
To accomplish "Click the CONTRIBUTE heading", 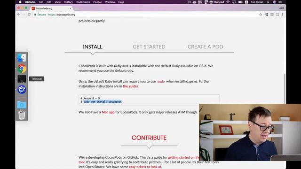I will point(149,138).
